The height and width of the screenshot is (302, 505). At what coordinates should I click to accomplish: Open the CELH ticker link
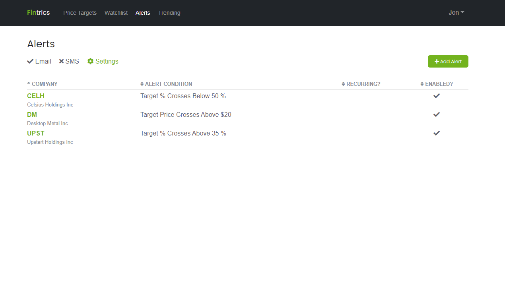tap(35, 96)
